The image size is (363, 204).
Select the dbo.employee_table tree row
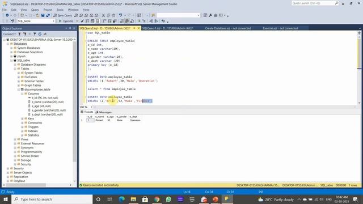click(37, 90)
